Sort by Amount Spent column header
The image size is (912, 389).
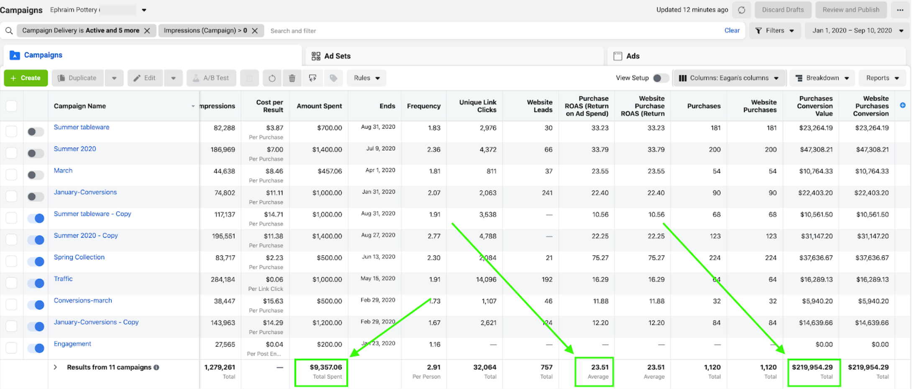coord(319,106)
